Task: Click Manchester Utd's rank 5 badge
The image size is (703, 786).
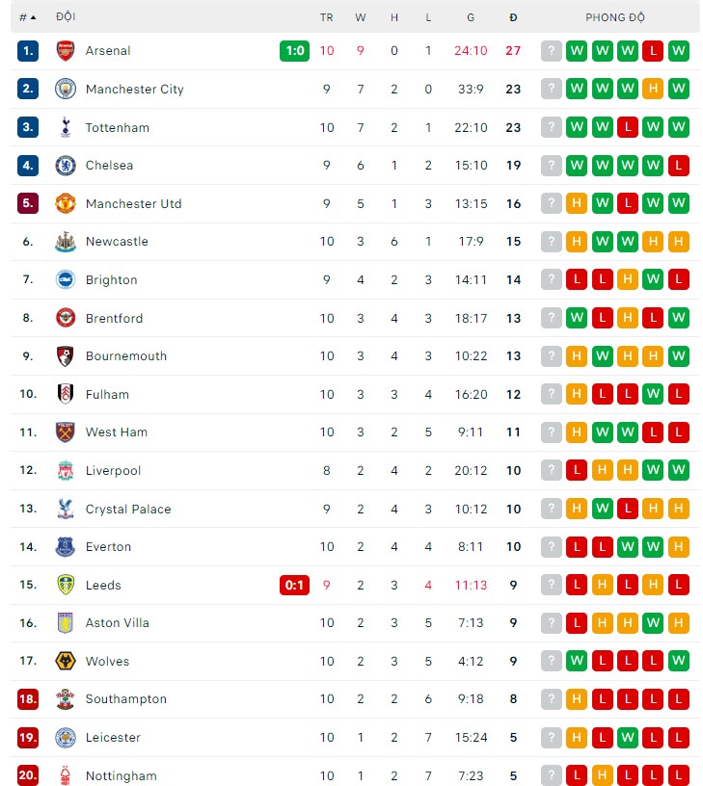Action: point(28,203)
